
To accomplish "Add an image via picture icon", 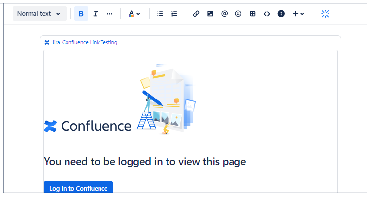I will (x=210, y=14).
